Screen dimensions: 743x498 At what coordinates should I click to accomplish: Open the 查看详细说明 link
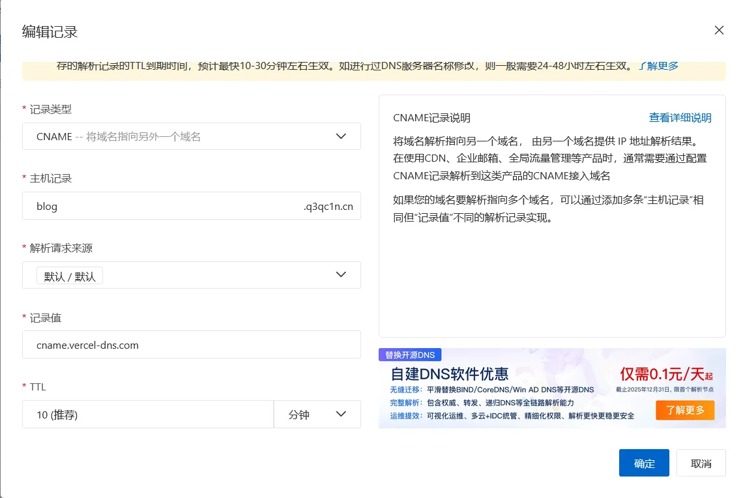coord(680,118)
